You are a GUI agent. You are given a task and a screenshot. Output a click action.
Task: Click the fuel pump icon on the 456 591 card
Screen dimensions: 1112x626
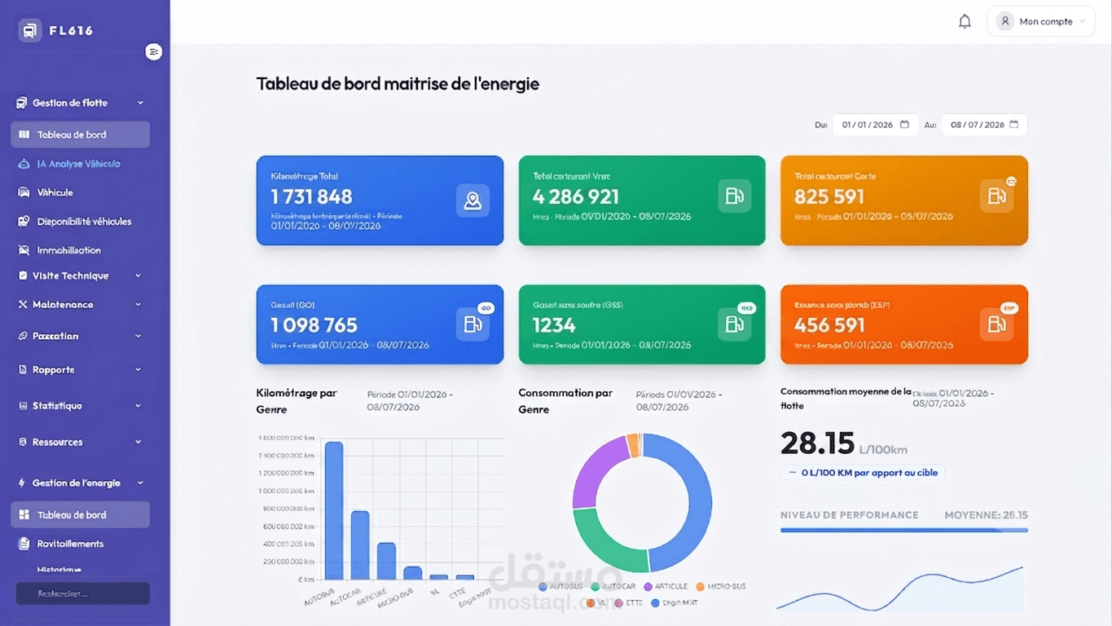coord(996,324)
